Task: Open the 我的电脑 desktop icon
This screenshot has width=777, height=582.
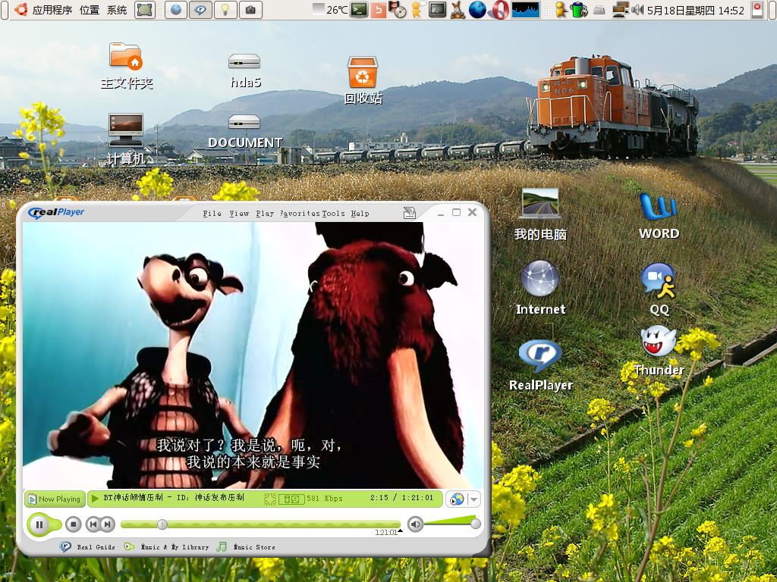Action: pyautogui.click(x=540, y=214)
